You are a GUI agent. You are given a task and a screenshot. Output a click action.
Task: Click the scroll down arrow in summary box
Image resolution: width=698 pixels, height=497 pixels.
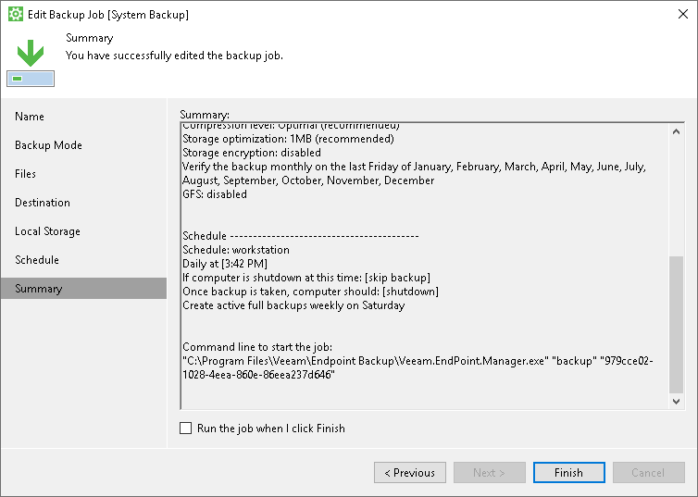pyautogui.click(x=676, y=402)
